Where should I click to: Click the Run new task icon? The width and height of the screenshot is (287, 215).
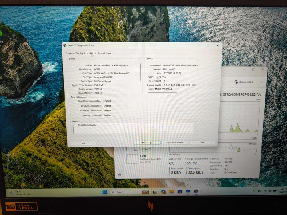point(236,82)
